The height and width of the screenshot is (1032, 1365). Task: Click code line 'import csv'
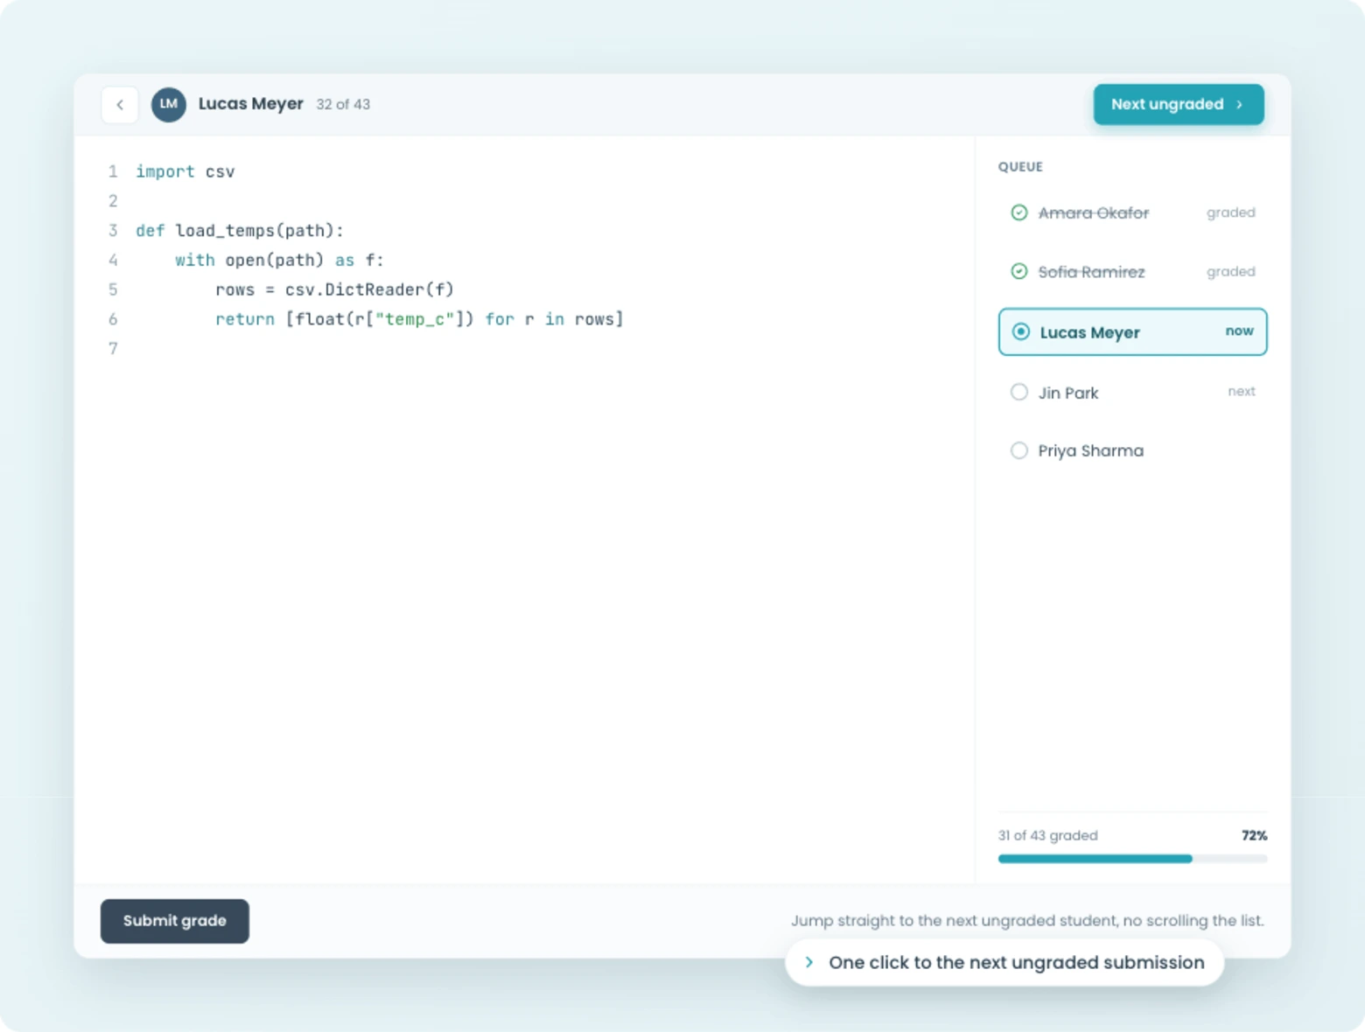[x=185, y=171]
